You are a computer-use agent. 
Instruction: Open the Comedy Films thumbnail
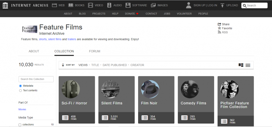point(190,89)
